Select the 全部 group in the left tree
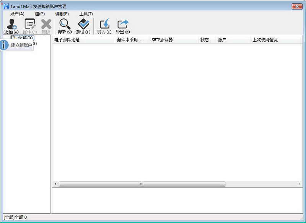306x223 pixels. [x=25, y=38]
